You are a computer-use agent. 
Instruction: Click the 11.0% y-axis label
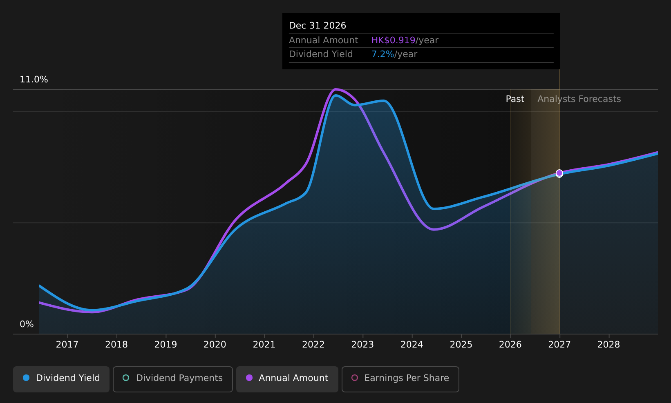[34, 80]
